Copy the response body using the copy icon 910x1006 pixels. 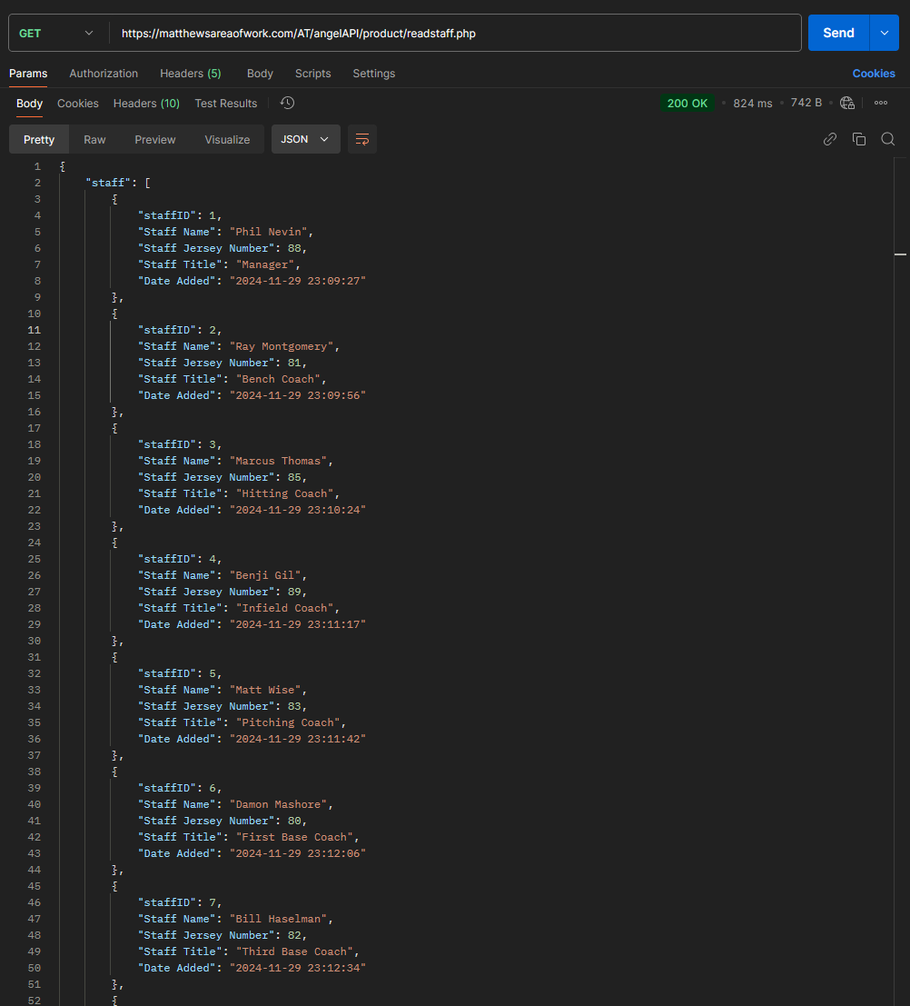[859, 139]
